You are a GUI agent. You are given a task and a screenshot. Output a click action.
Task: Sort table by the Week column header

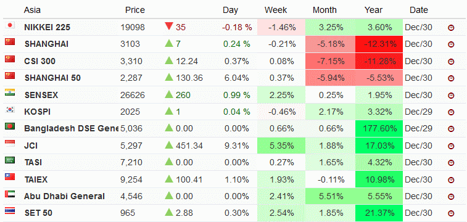tap(276, 10)
